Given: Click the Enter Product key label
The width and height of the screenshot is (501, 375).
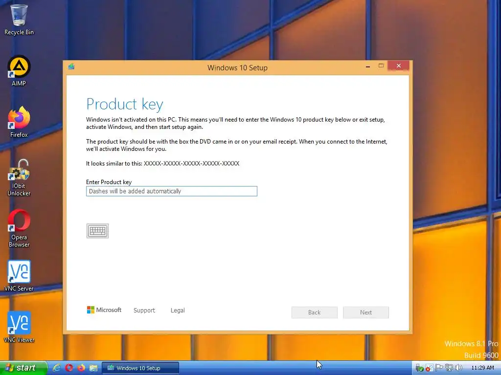Looking at the screenshot, I should (109, 182).
